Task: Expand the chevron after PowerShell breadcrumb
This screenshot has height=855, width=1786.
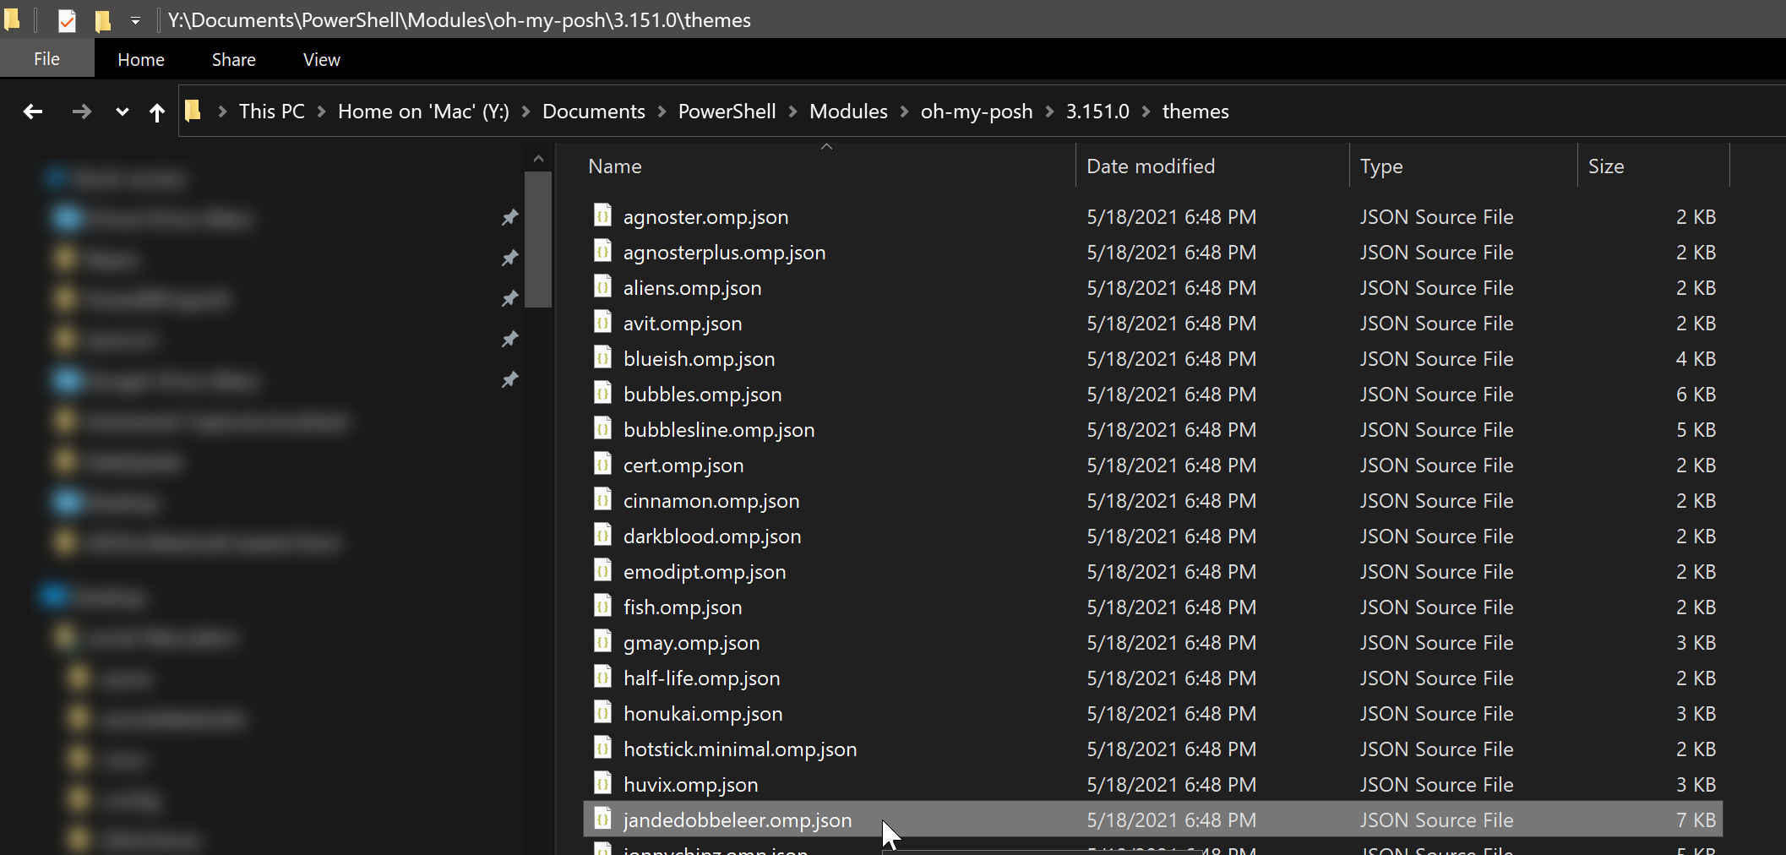Action: point(792,112)
